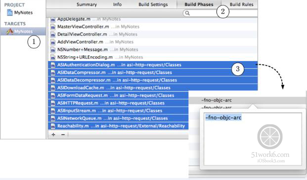Image resolution: width=307 pixels, height=180 pixels.
Task: Select the AppDelegate.m row
Action: [x=153, y=20]
